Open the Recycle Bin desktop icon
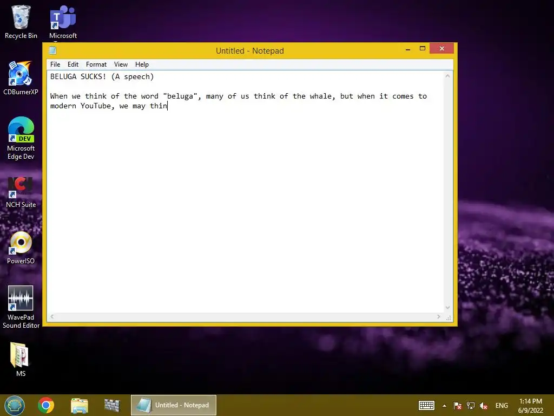The height and width of the screenshot is (416, 554). [21, 22]
